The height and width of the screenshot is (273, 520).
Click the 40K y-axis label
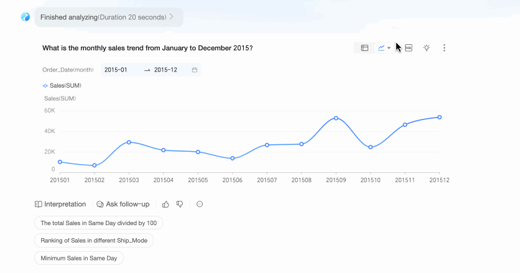click(50, 131)
